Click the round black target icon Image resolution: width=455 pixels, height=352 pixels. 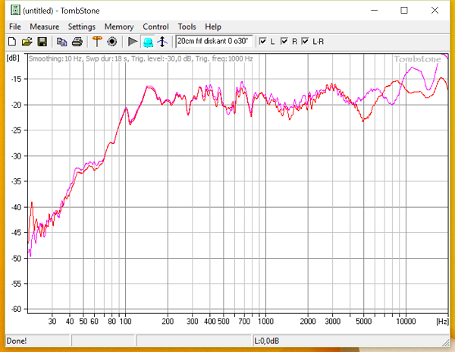click(x=112, y=42)
